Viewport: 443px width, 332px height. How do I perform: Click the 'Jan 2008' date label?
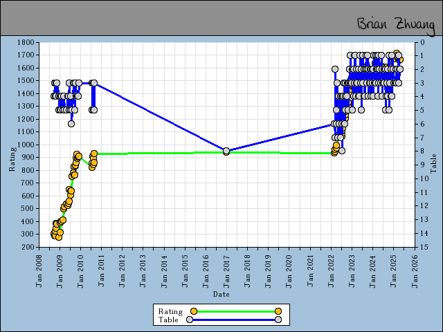click(39, 271)
